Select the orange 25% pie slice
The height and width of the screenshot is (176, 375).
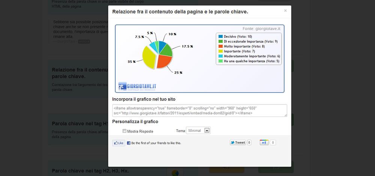click(164, 61)
